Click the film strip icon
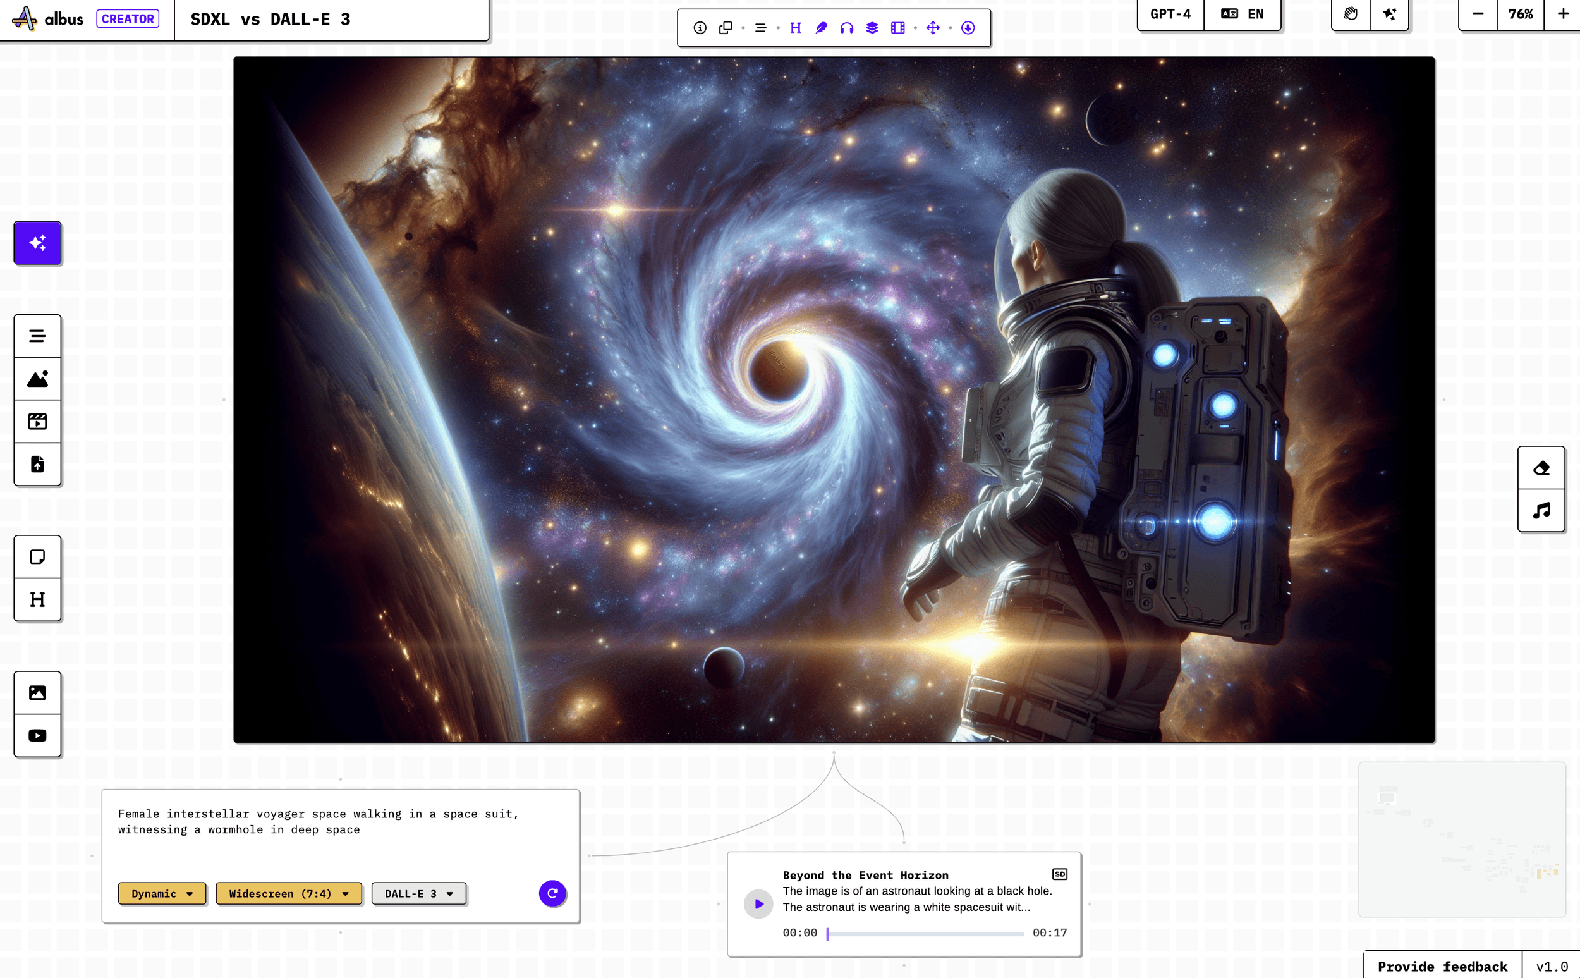 pos(897,28)
